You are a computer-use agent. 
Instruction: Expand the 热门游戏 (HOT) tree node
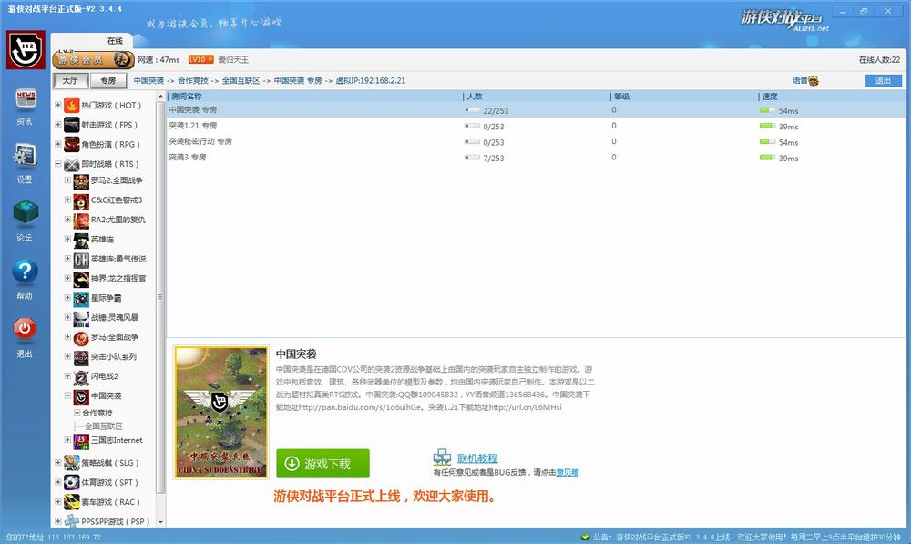pyautogui.click(x=58, y=105)
